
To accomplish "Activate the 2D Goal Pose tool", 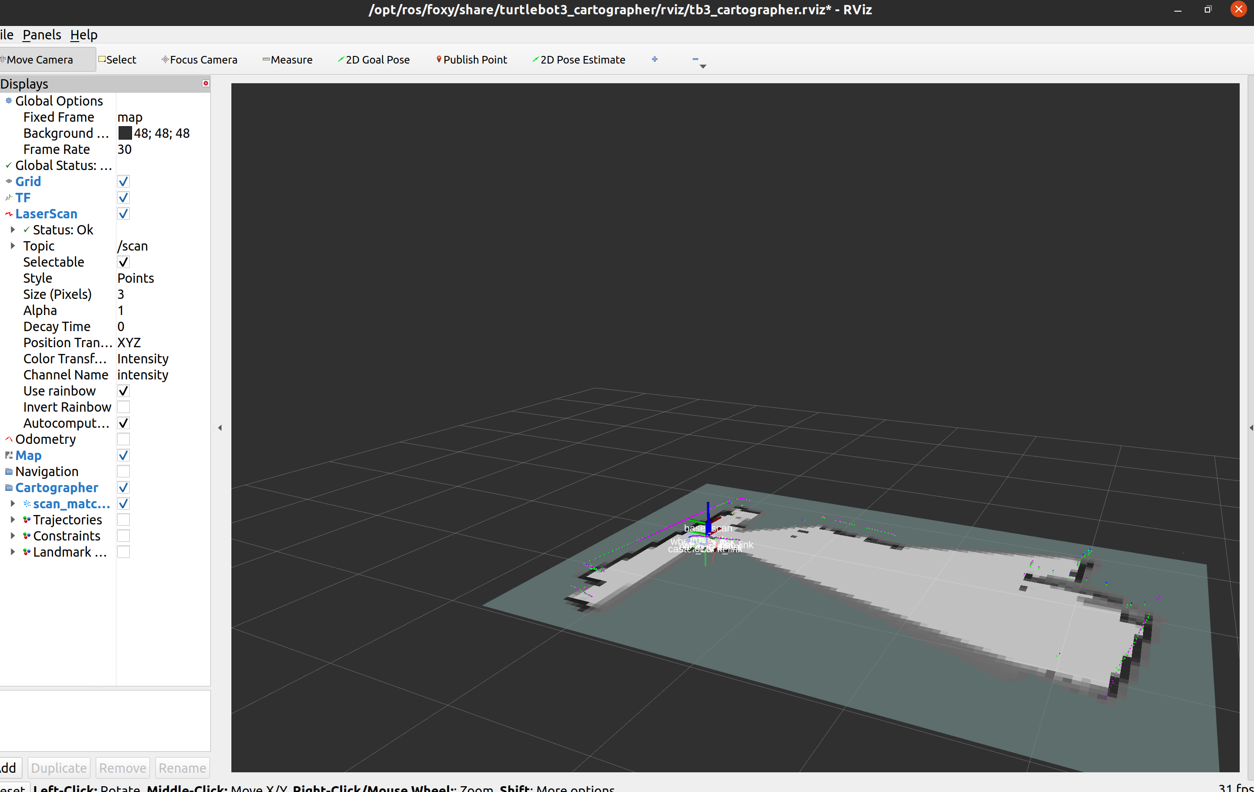I will click(374, 60).
